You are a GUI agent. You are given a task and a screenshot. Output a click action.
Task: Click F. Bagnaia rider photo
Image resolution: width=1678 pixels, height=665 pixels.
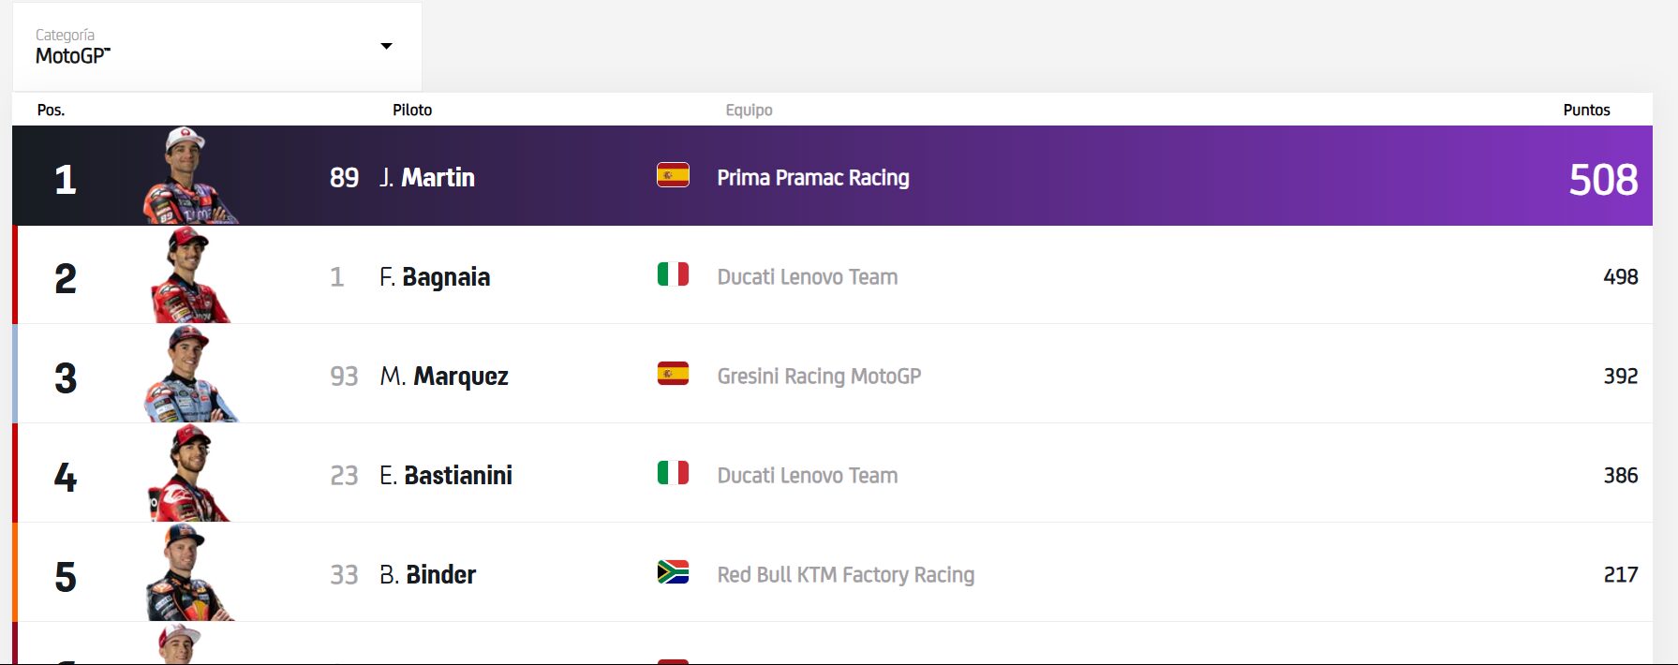[188, 276]
